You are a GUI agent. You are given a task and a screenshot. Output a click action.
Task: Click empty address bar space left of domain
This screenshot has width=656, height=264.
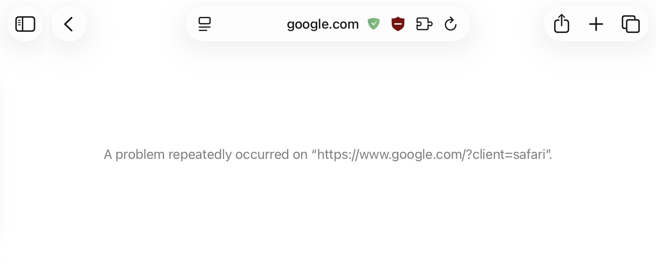(x=248, y=24)
